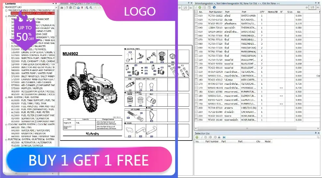The width and height of the screenshot is (322, 178).
Task: Tick the checkbox for row 060 TC750-77300
Action: click(196, 36)
